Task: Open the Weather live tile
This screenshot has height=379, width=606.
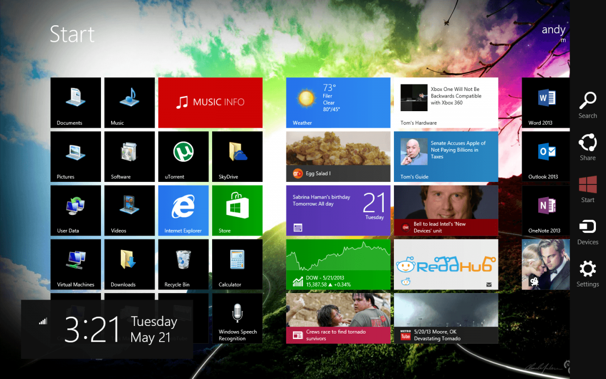Action: [338, 103]
